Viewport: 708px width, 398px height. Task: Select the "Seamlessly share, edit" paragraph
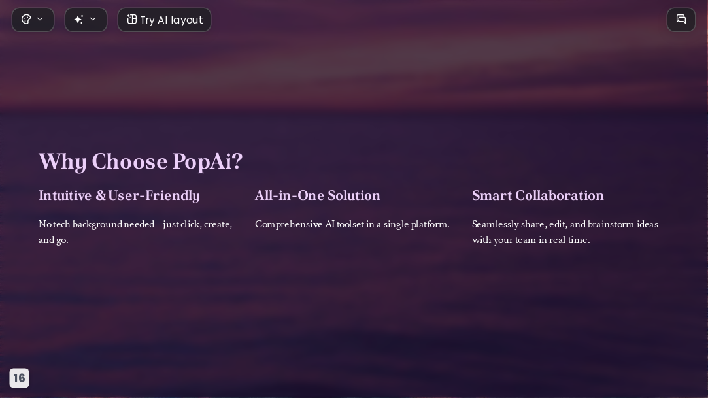(565, 232)
